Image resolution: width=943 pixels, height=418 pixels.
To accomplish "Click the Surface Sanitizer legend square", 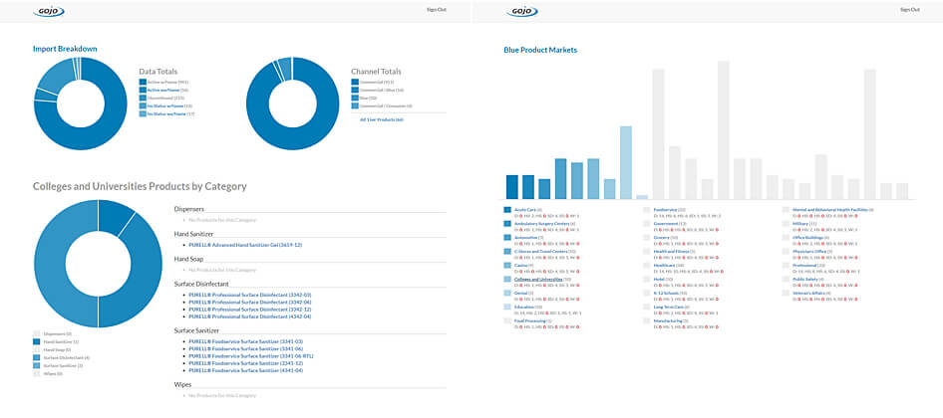I will [37, 365].
